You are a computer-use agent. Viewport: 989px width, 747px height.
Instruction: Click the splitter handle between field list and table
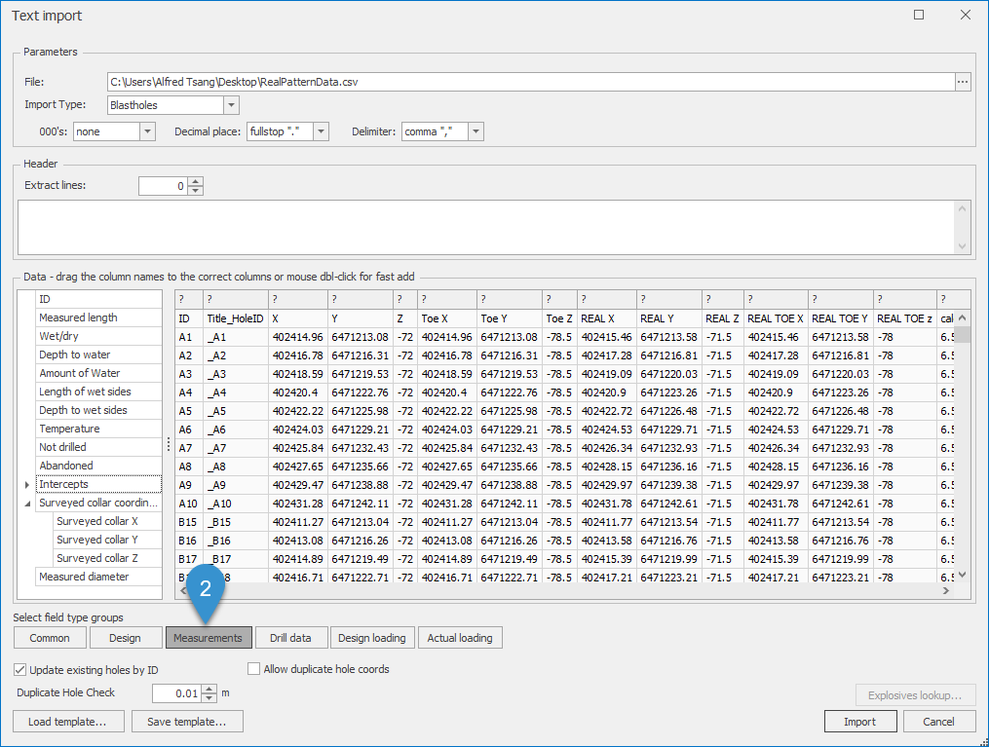click(169, 445)
